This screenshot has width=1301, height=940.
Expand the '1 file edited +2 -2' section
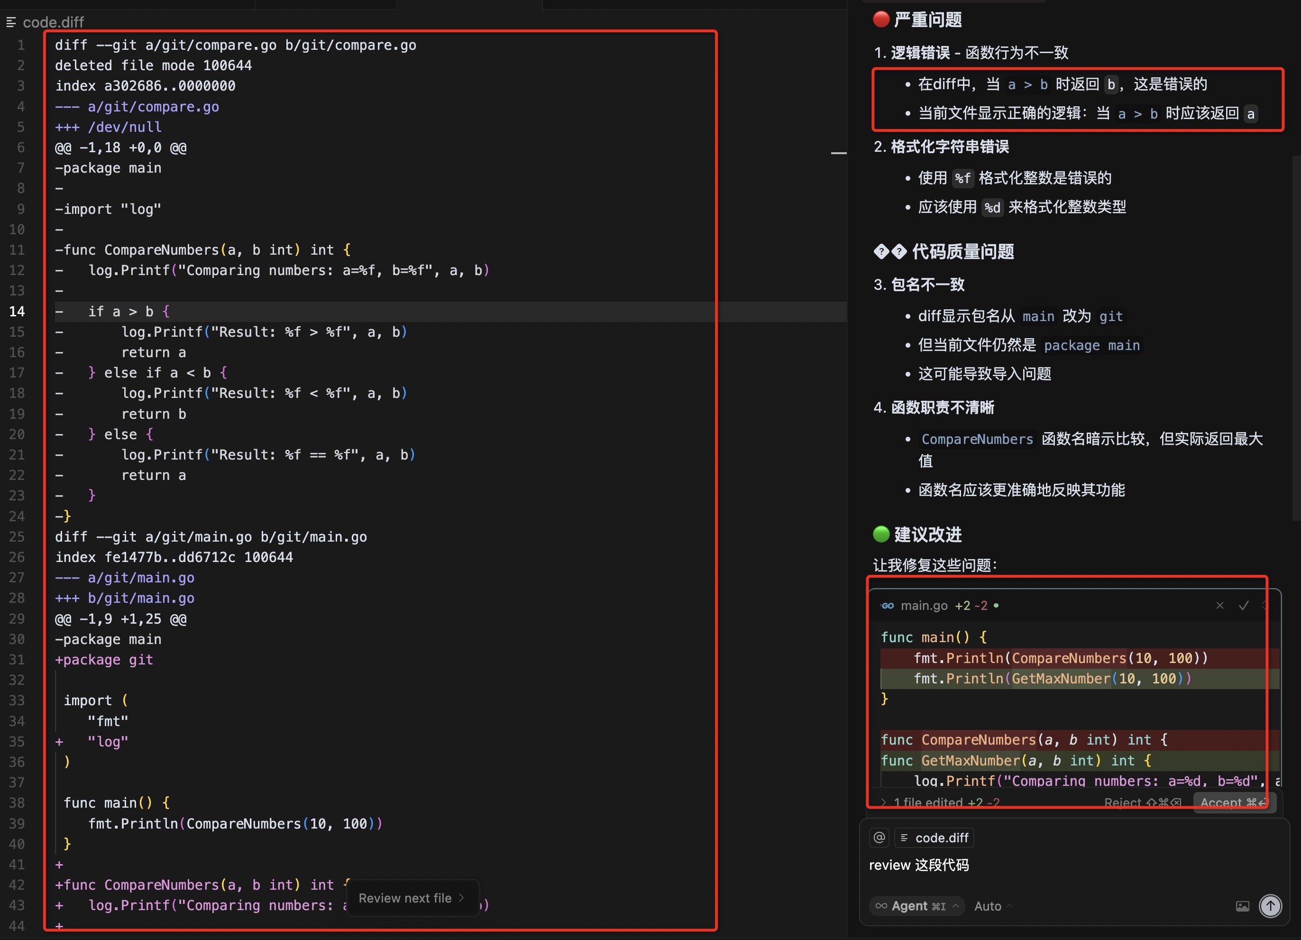(883, 802)
